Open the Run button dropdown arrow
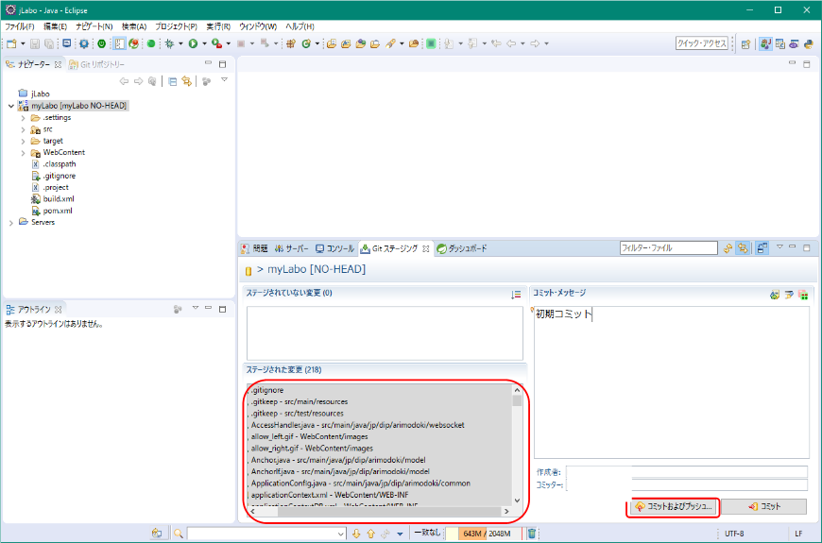The width and height of the screenshot is (822, 543). (x=204, y=44)
